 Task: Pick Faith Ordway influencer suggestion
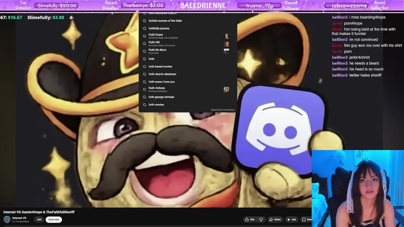pos(188,89)
